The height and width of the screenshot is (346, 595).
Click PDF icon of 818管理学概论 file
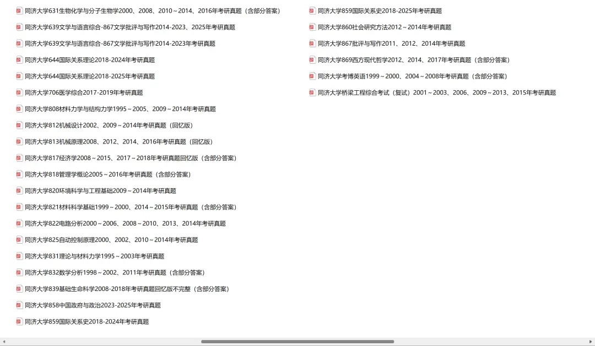pyautogui.click(x=19, y=174)
